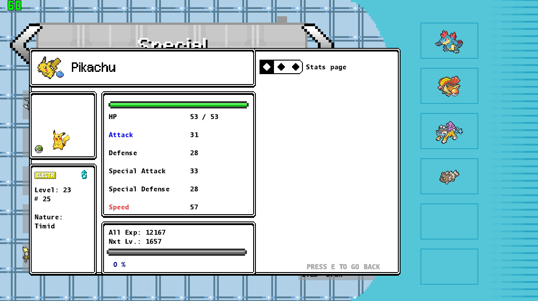This screenshot has width=538, height=301.
Task: Click the Pikachu name text
Action: point(93,67)
